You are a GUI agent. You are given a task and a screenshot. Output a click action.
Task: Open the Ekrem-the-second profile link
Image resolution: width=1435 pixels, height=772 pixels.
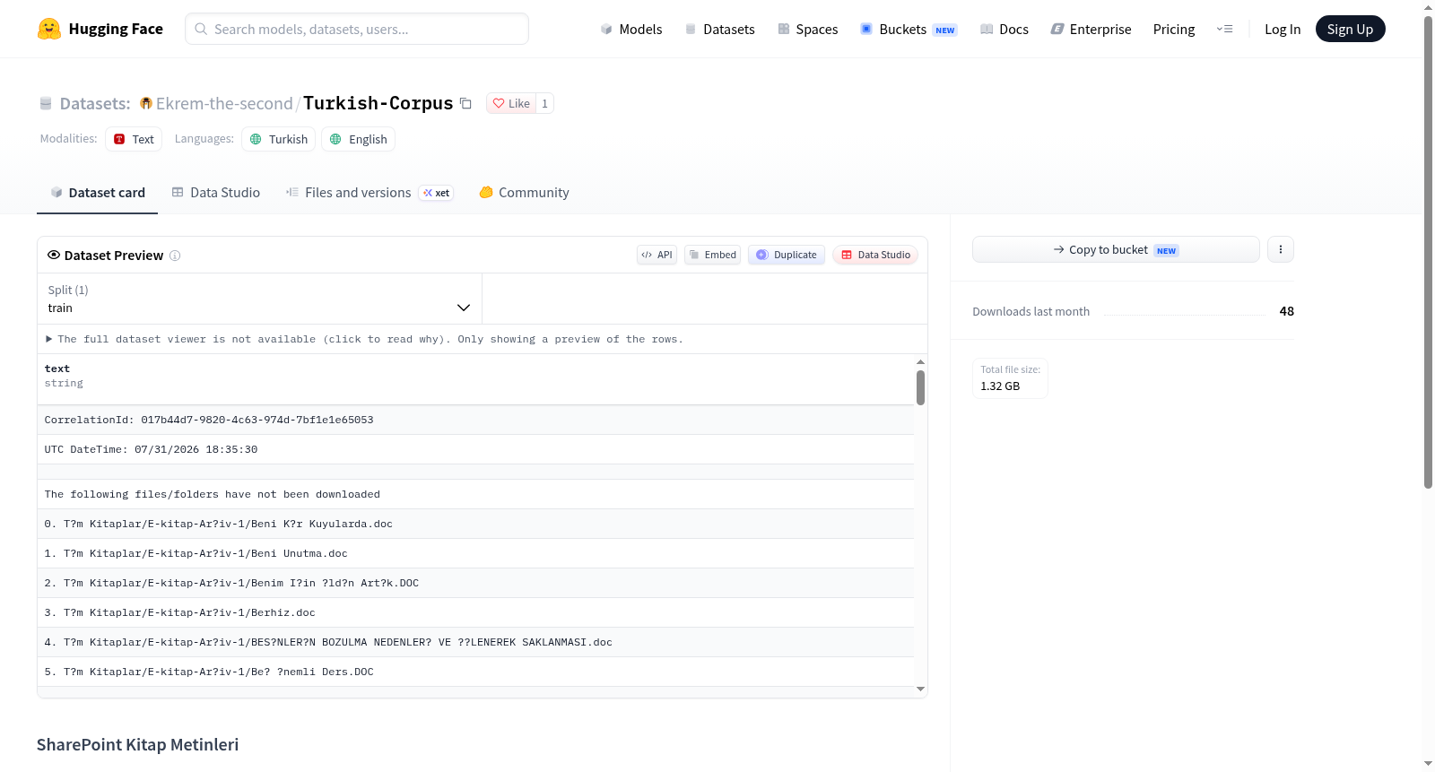coord(224,103)
